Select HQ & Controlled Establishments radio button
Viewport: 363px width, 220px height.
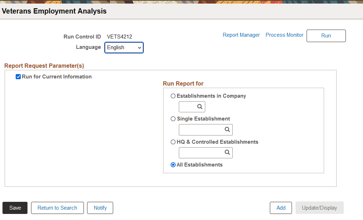tap(173, 142)
